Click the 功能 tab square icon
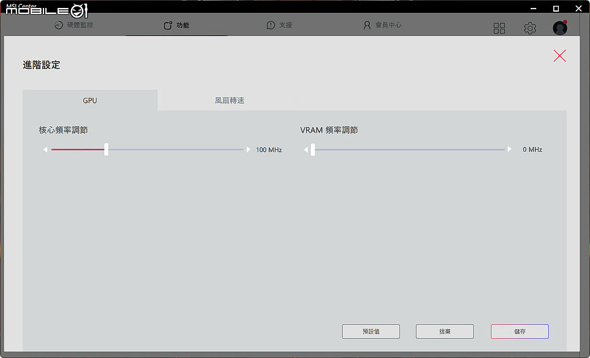The height and width of the screenshot is (358, 590). pyautogui.click(x=168, y=25)
